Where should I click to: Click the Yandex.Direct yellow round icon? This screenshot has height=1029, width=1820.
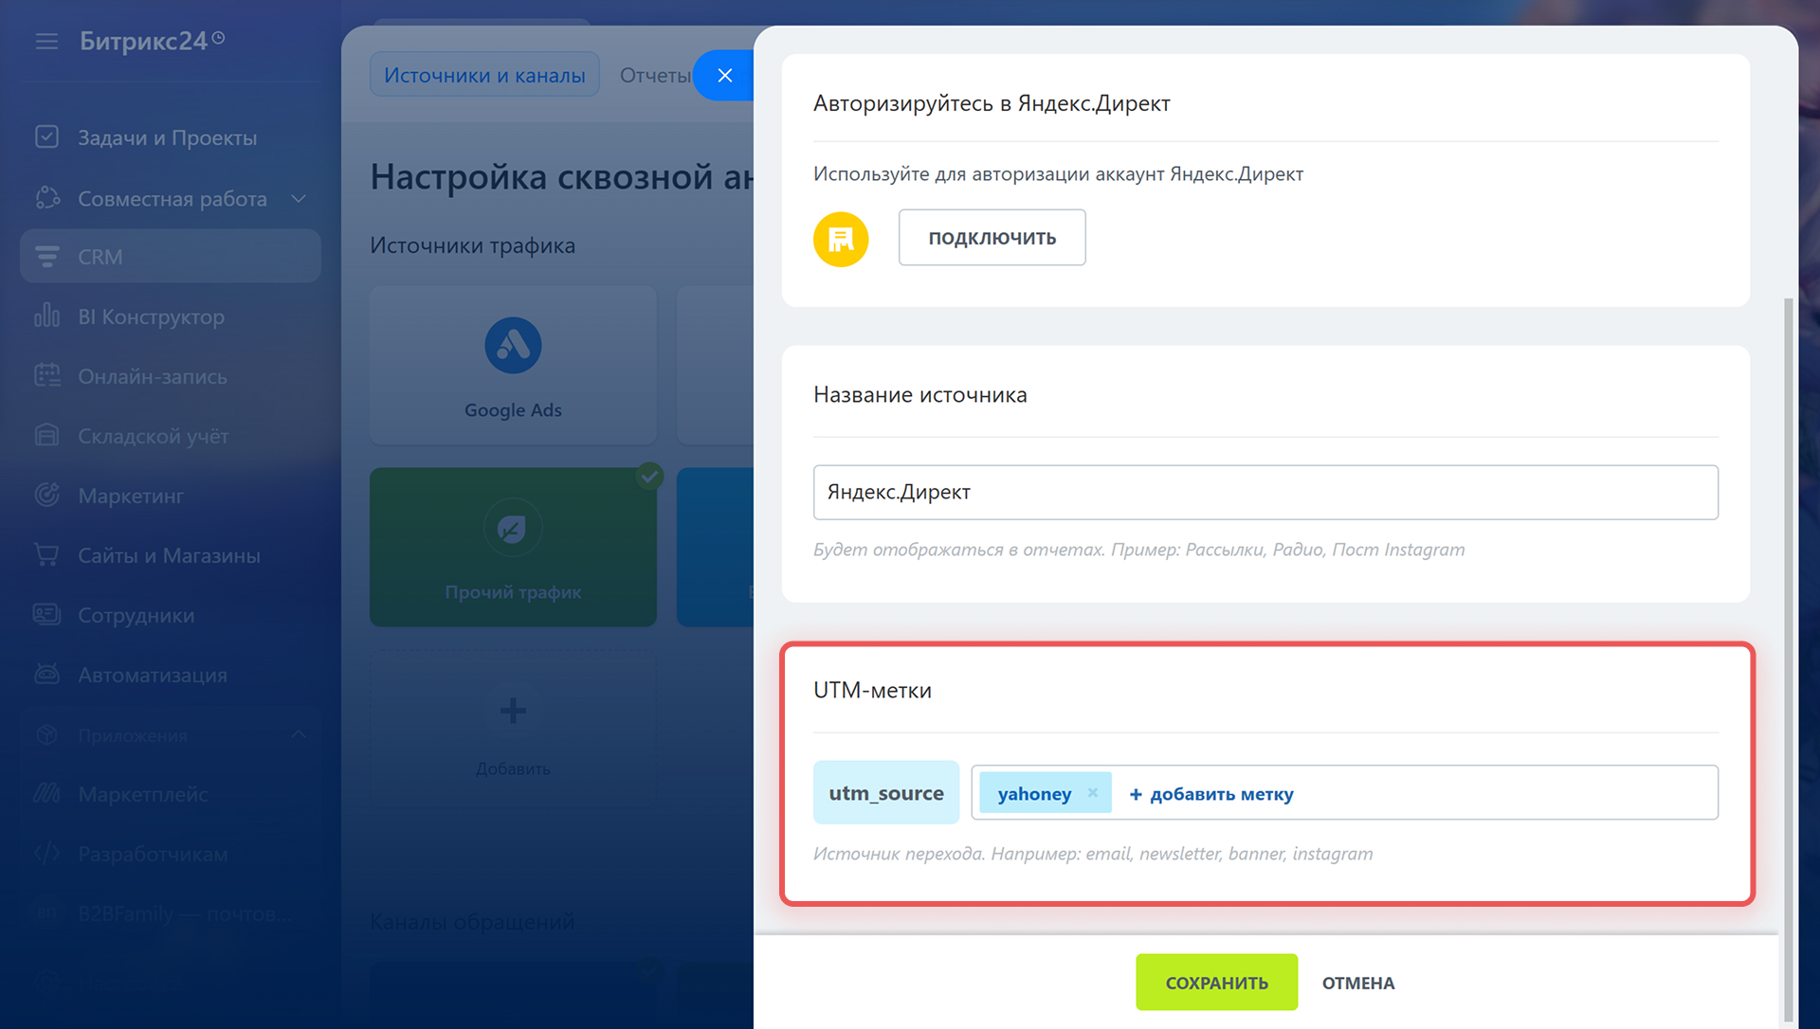840,239
